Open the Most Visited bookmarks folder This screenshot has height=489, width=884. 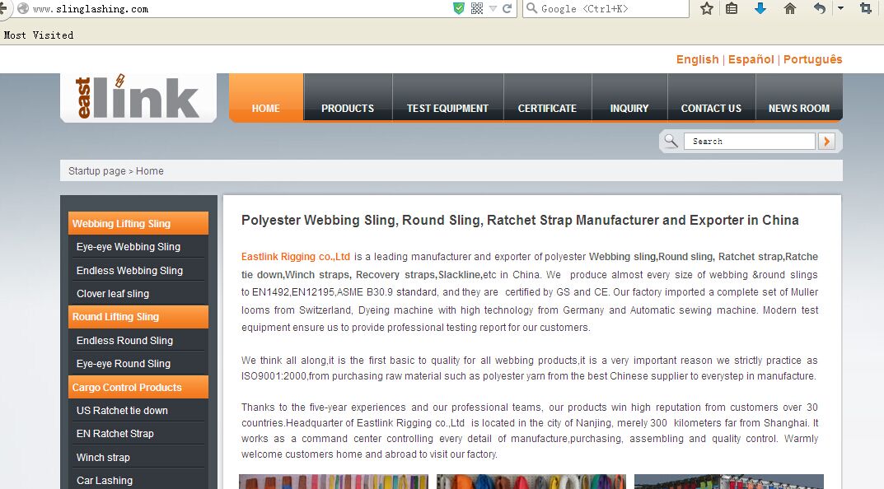click(x=39, y=35)
